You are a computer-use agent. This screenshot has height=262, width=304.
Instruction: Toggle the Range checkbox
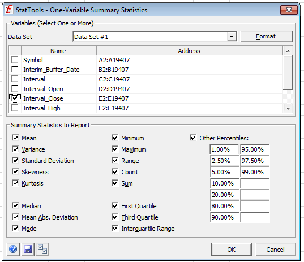[x=115, y=161]
